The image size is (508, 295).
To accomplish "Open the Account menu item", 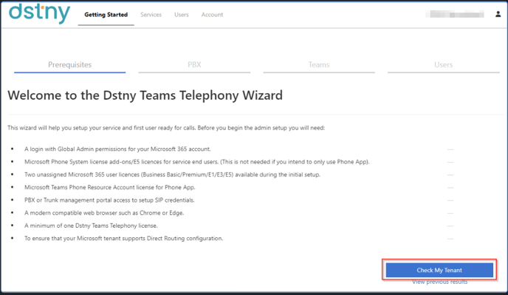I will click(x=212, y=15).
